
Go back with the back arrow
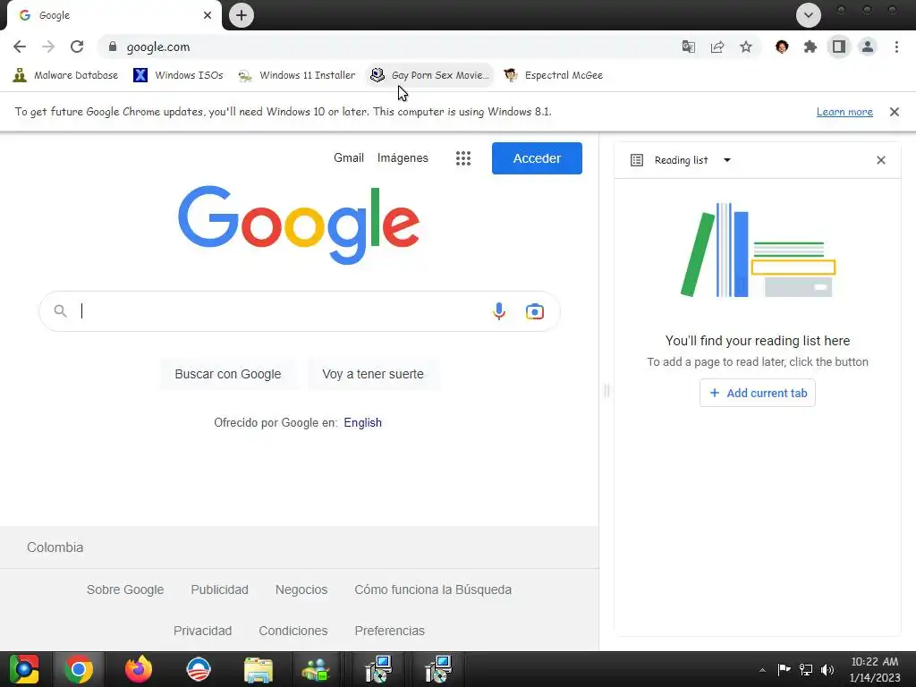point(20,47)
